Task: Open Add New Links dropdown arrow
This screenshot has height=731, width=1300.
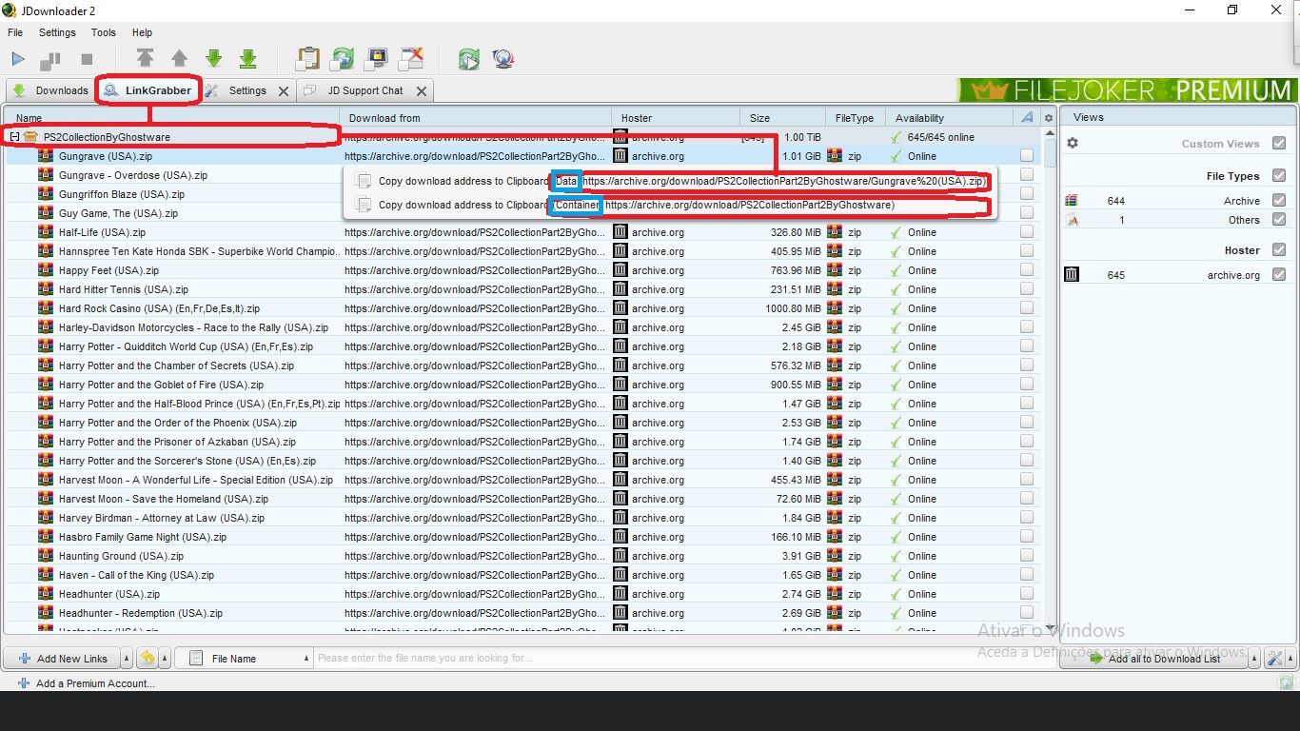Action: (x=127, y=659)
